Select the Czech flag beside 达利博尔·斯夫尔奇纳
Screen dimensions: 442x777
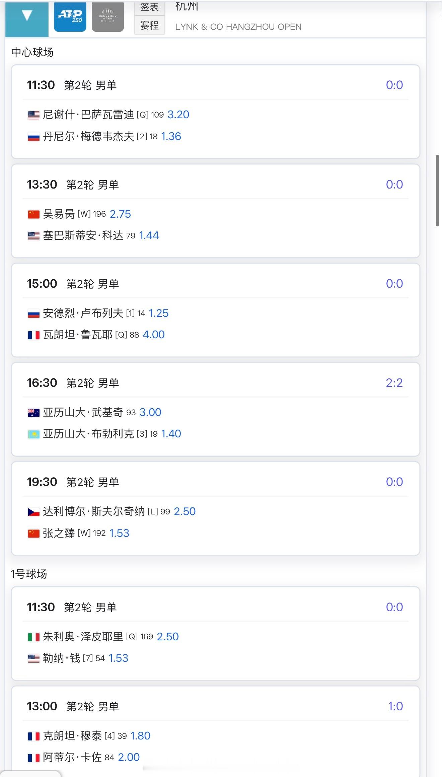(33, 512)
